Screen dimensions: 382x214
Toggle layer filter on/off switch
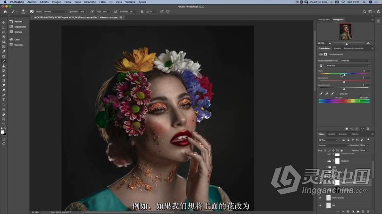(x=368, y=140)
